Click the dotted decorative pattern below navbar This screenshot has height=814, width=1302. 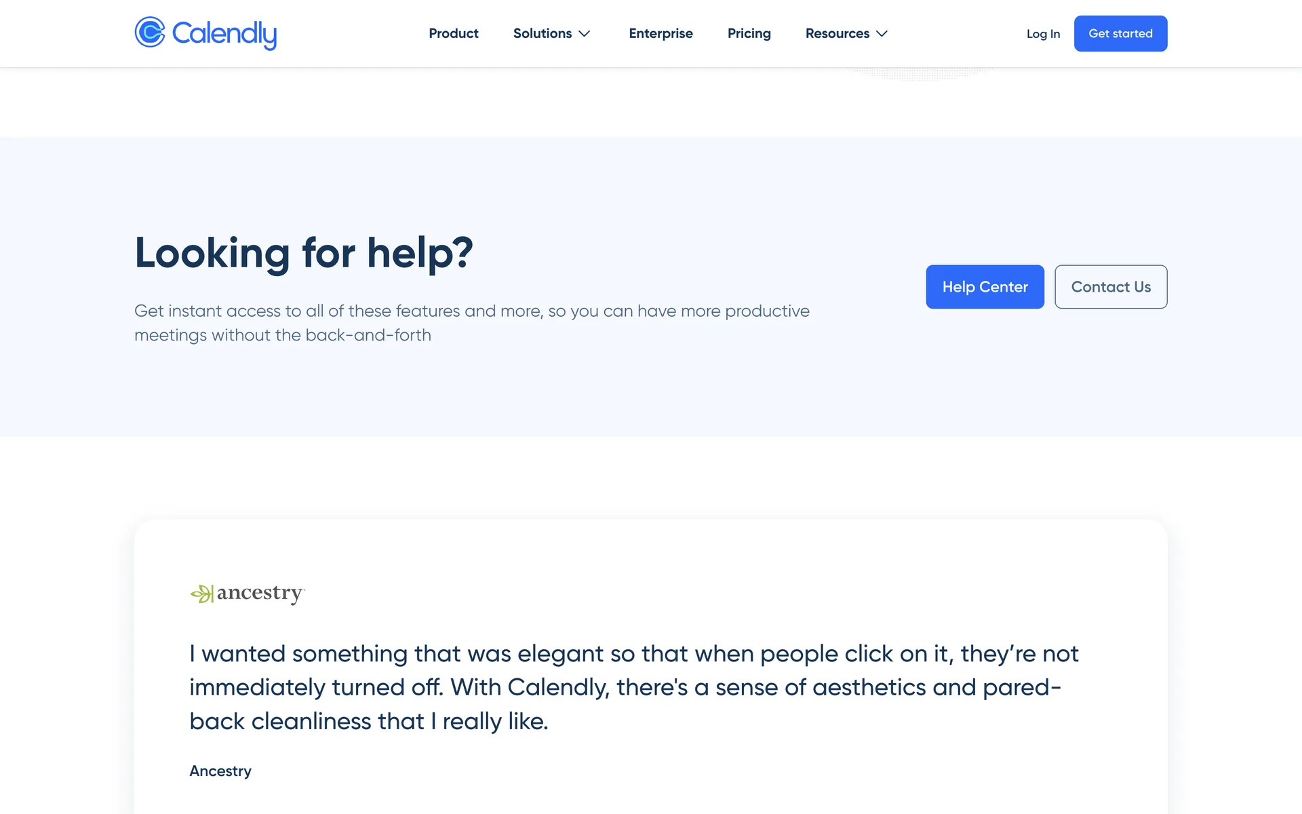921,73
